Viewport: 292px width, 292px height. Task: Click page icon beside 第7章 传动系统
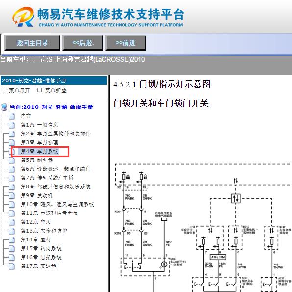pyautogui.click(x=12, y=178)
